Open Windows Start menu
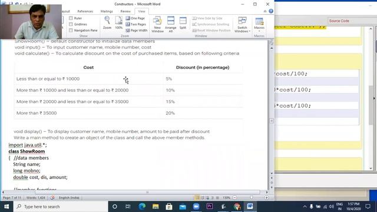The height and width of the screenshot is (212, 377). pos(6,207)
